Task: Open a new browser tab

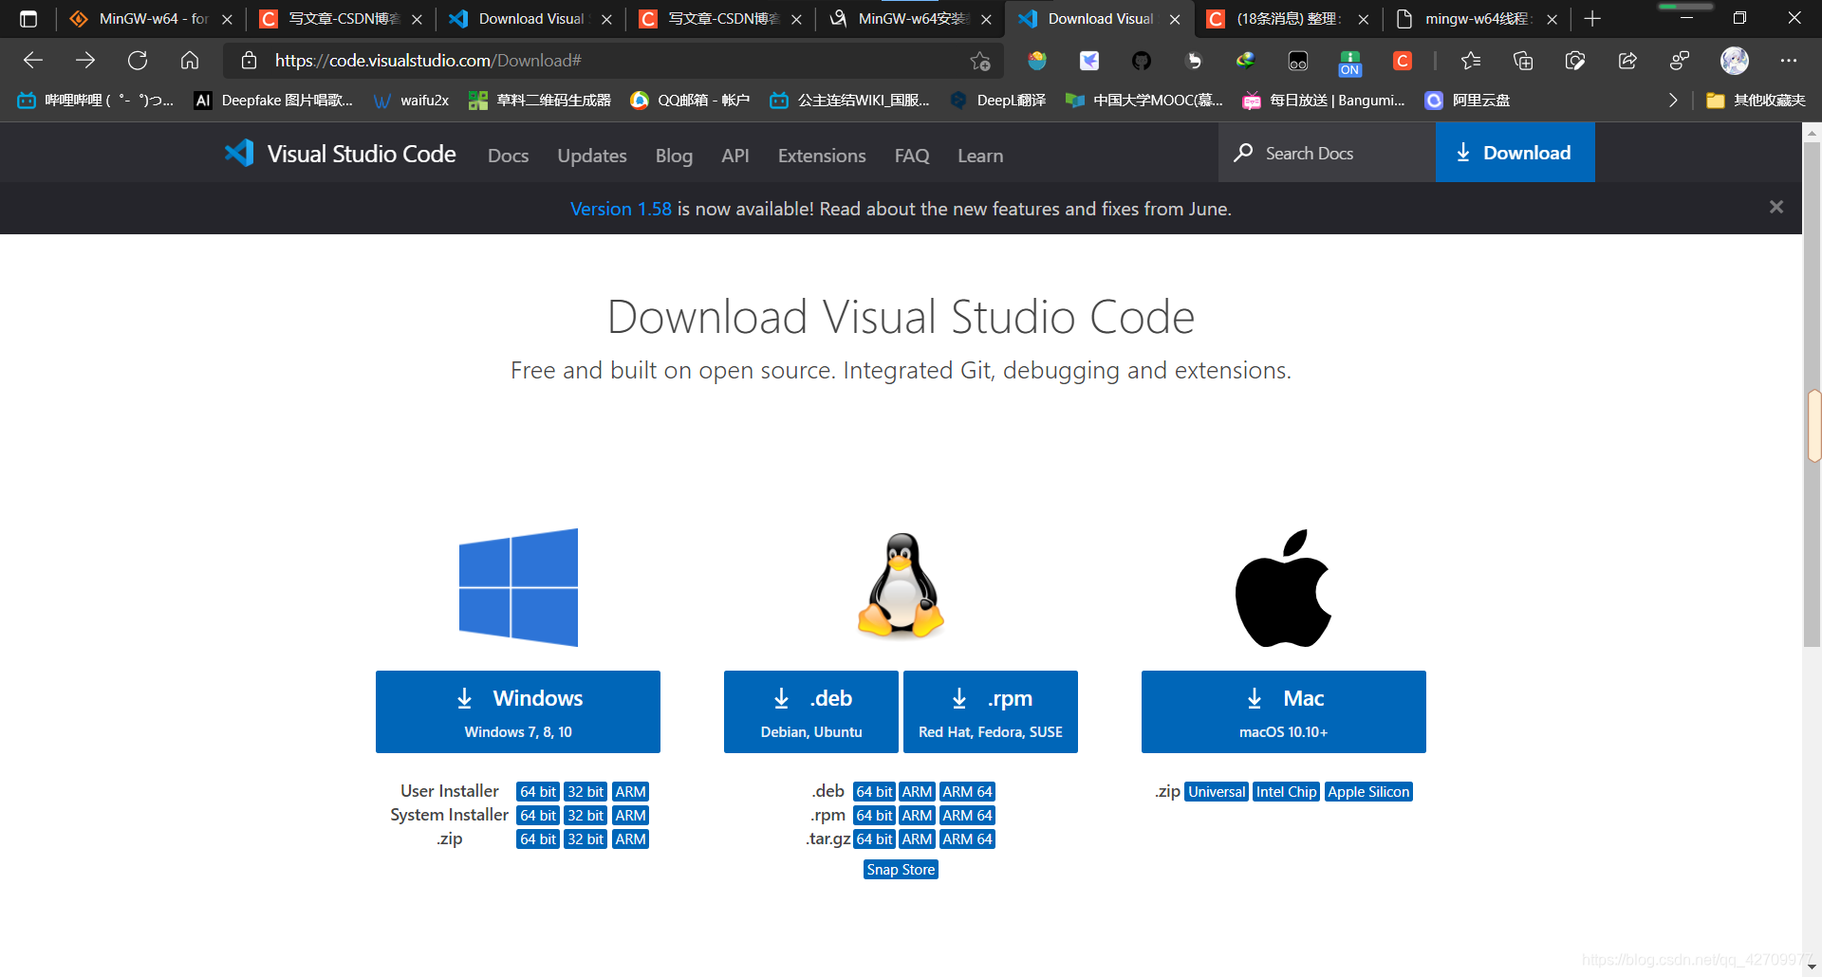Action: coord(1592,19)
